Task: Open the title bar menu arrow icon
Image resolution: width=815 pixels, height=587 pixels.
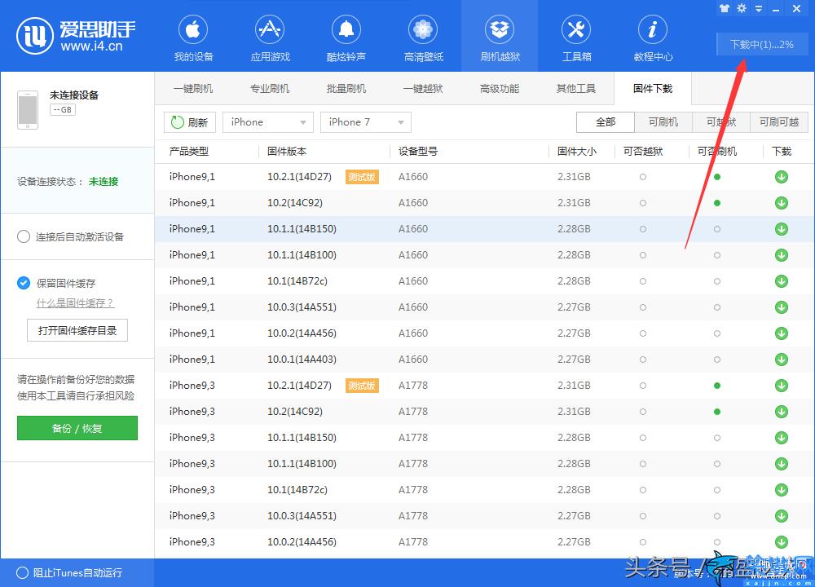Action: click(759, 8)
